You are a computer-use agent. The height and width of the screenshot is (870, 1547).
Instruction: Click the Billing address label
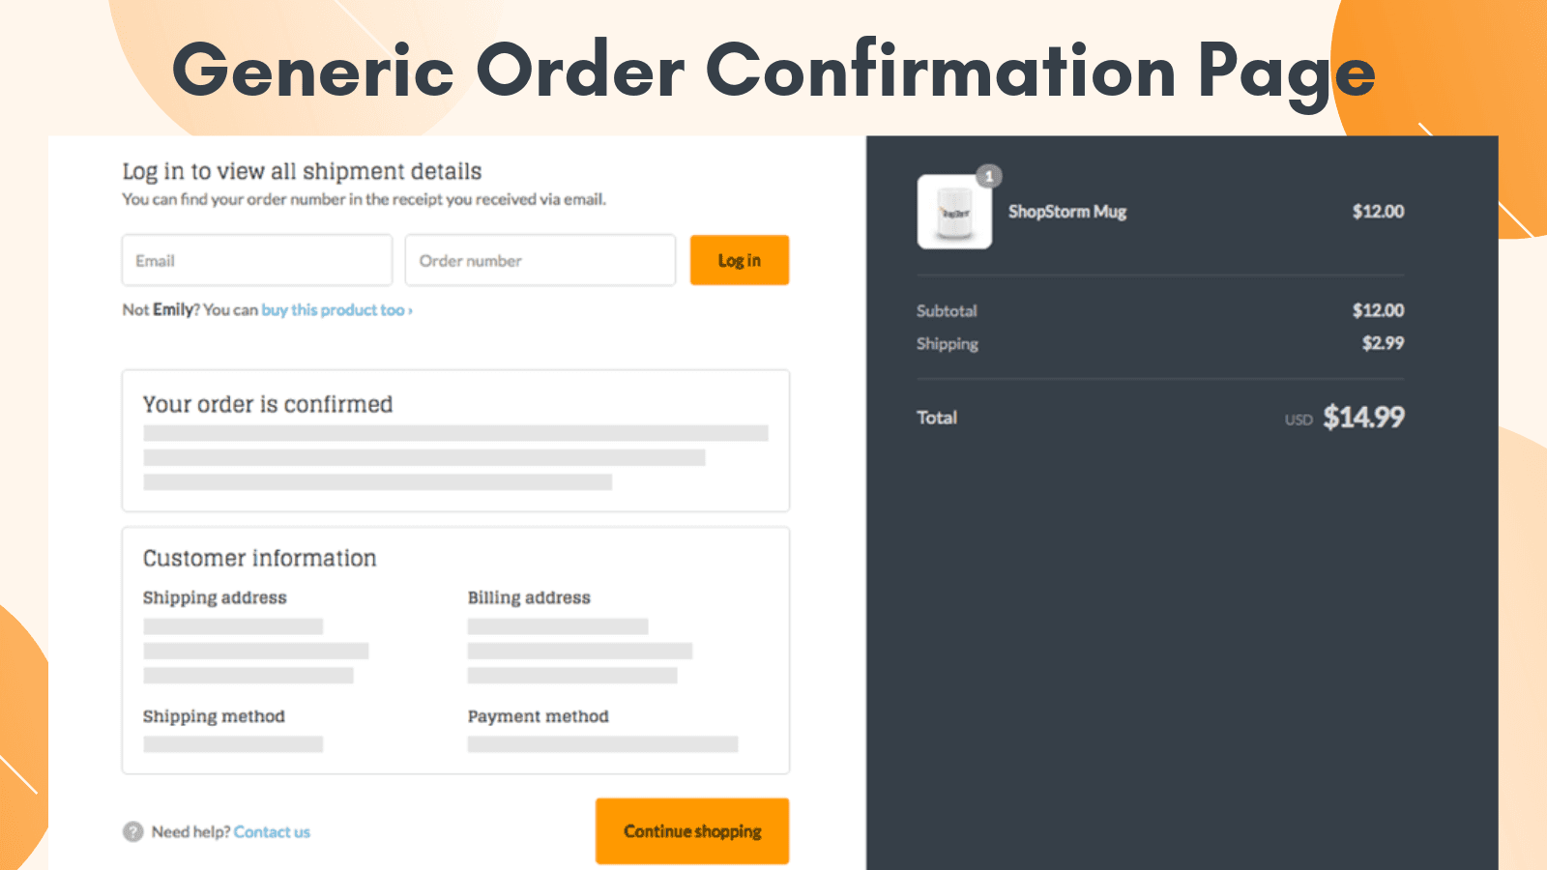click(x=529, y=598)
